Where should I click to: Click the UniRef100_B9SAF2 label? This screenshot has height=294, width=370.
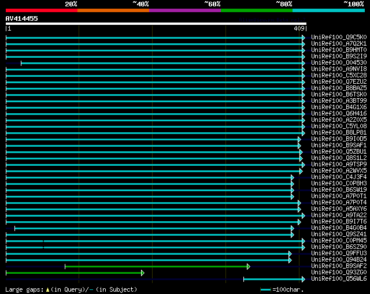pyautogui.click(x=339, y=266)
